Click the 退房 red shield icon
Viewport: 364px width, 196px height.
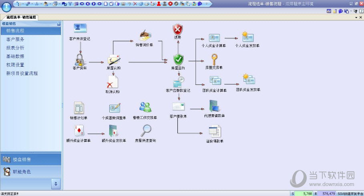tap(177, 29)
